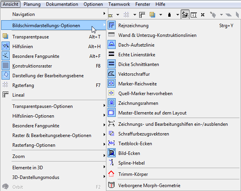The height and width of the screenshot is (191, 241).
Task: Choose Marker-Reichweite entry
Action: [173, 84]
